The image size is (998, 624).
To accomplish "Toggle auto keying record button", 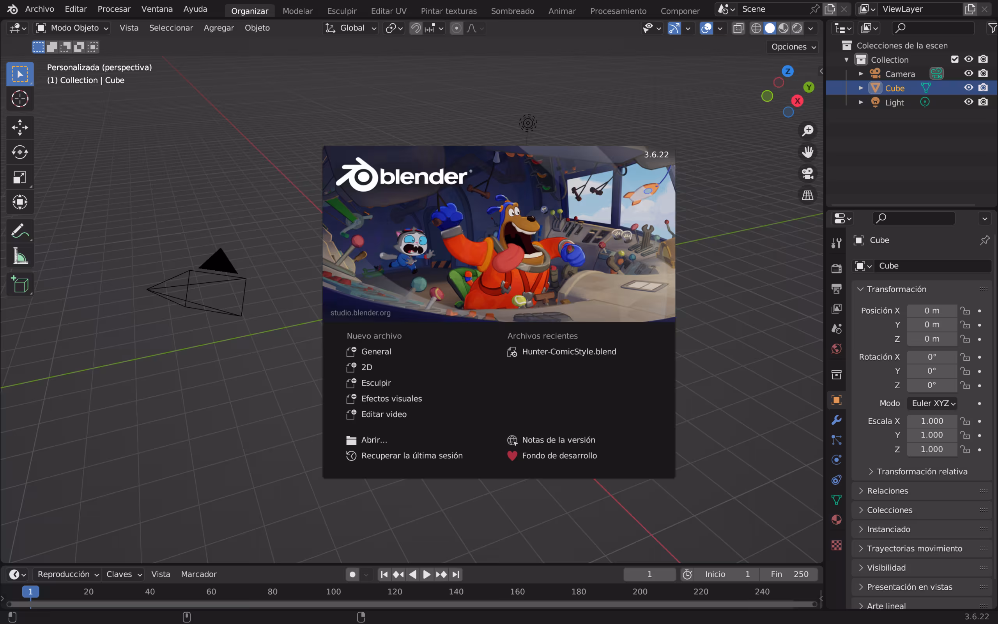I will click(x=352, y=574).
